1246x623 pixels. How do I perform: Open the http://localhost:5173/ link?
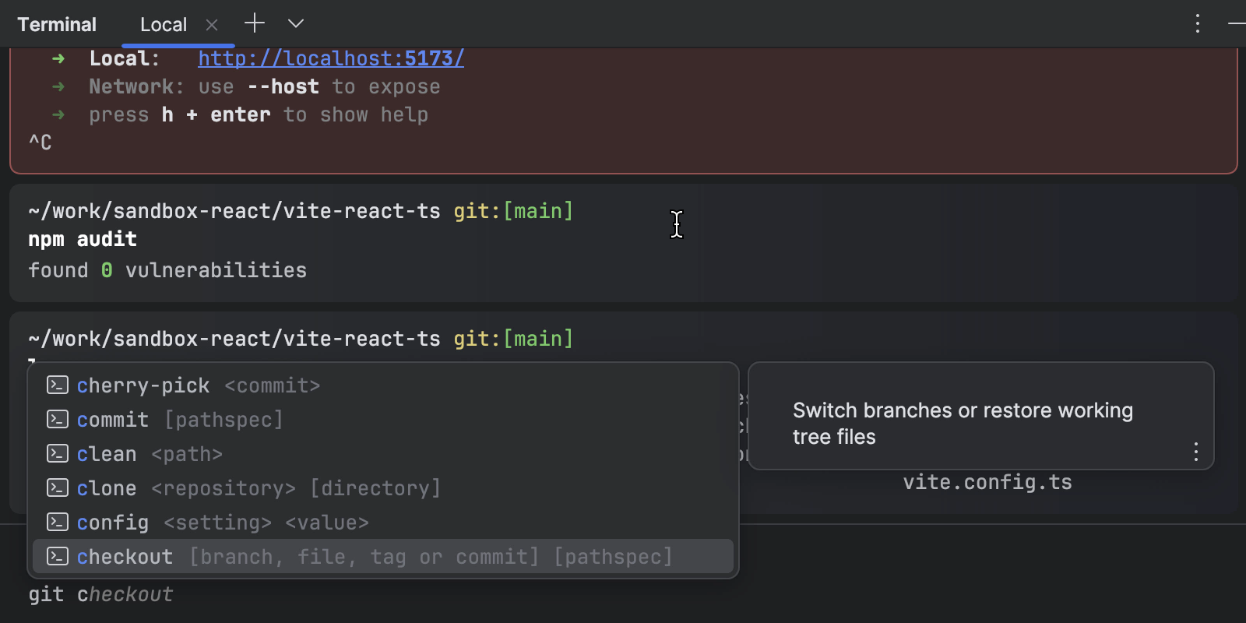coord(331,58)
